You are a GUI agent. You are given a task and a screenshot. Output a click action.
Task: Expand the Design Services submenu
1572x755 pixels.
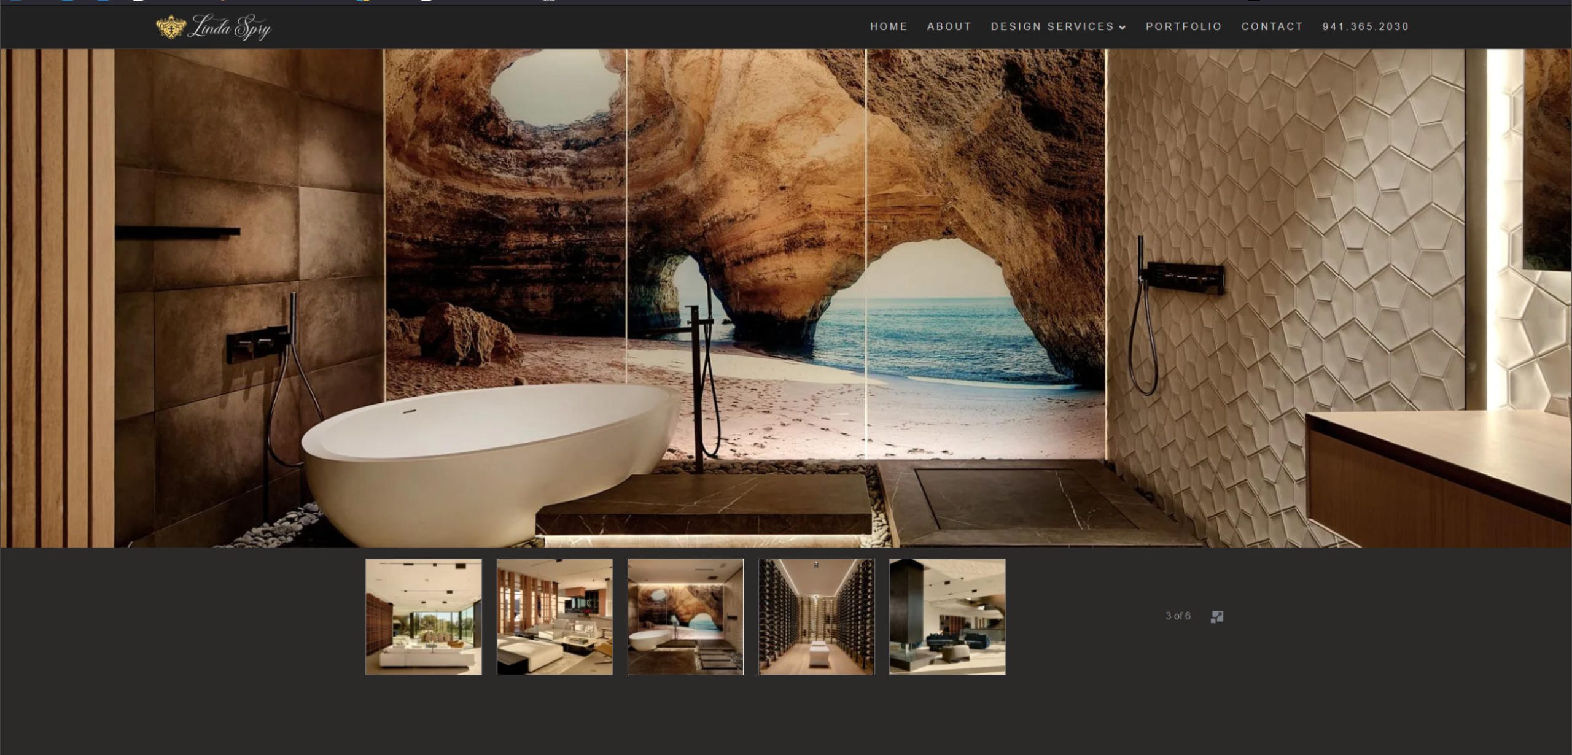[x=1053, y=27]
